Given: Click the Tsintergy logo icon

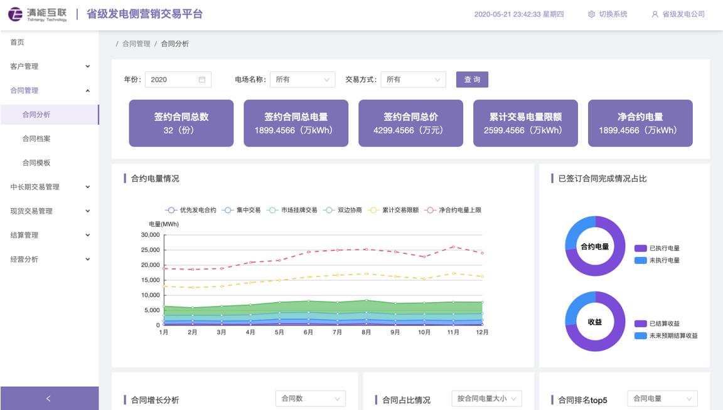Looking at the screenshot, I should click(x=16, y=14).
